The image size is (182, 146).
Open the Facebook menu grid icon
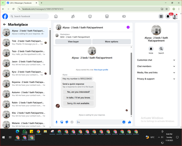point(161,16)
